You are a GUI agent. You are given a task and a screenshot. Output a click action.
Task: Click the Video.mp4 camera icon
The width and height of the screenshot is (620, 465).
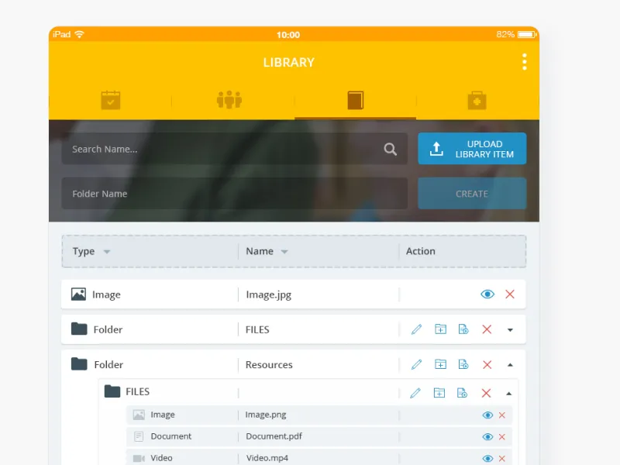(x=139, y=458)
